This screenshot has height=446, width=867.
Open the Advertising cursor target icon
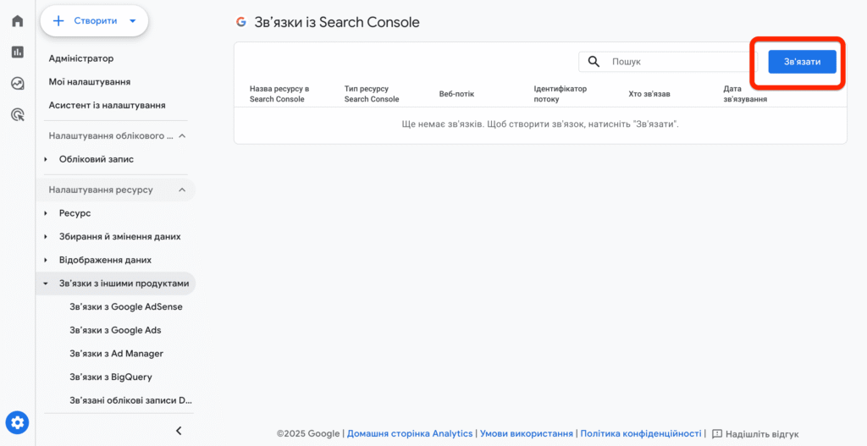coord(18,115)
